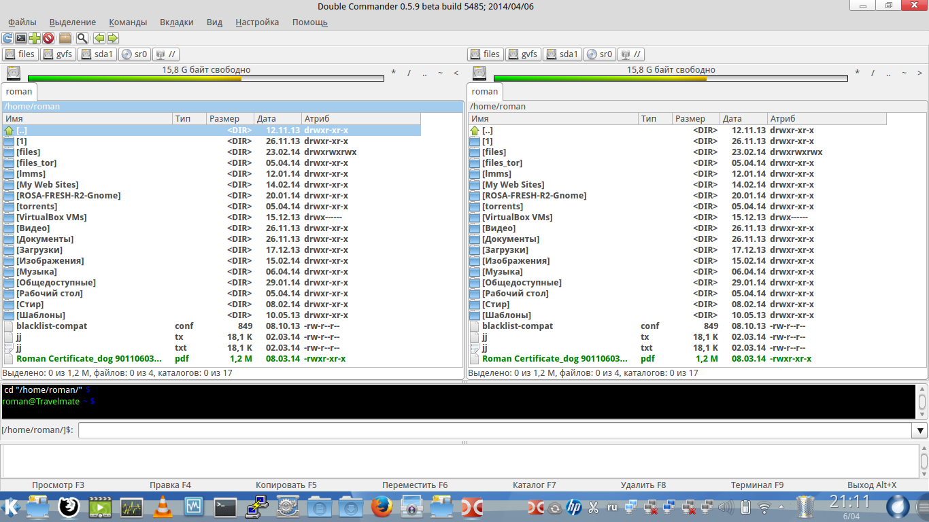Select the gvfs drive in left panel
This screenshot has height=522, width=929.
tap(58, 54)
